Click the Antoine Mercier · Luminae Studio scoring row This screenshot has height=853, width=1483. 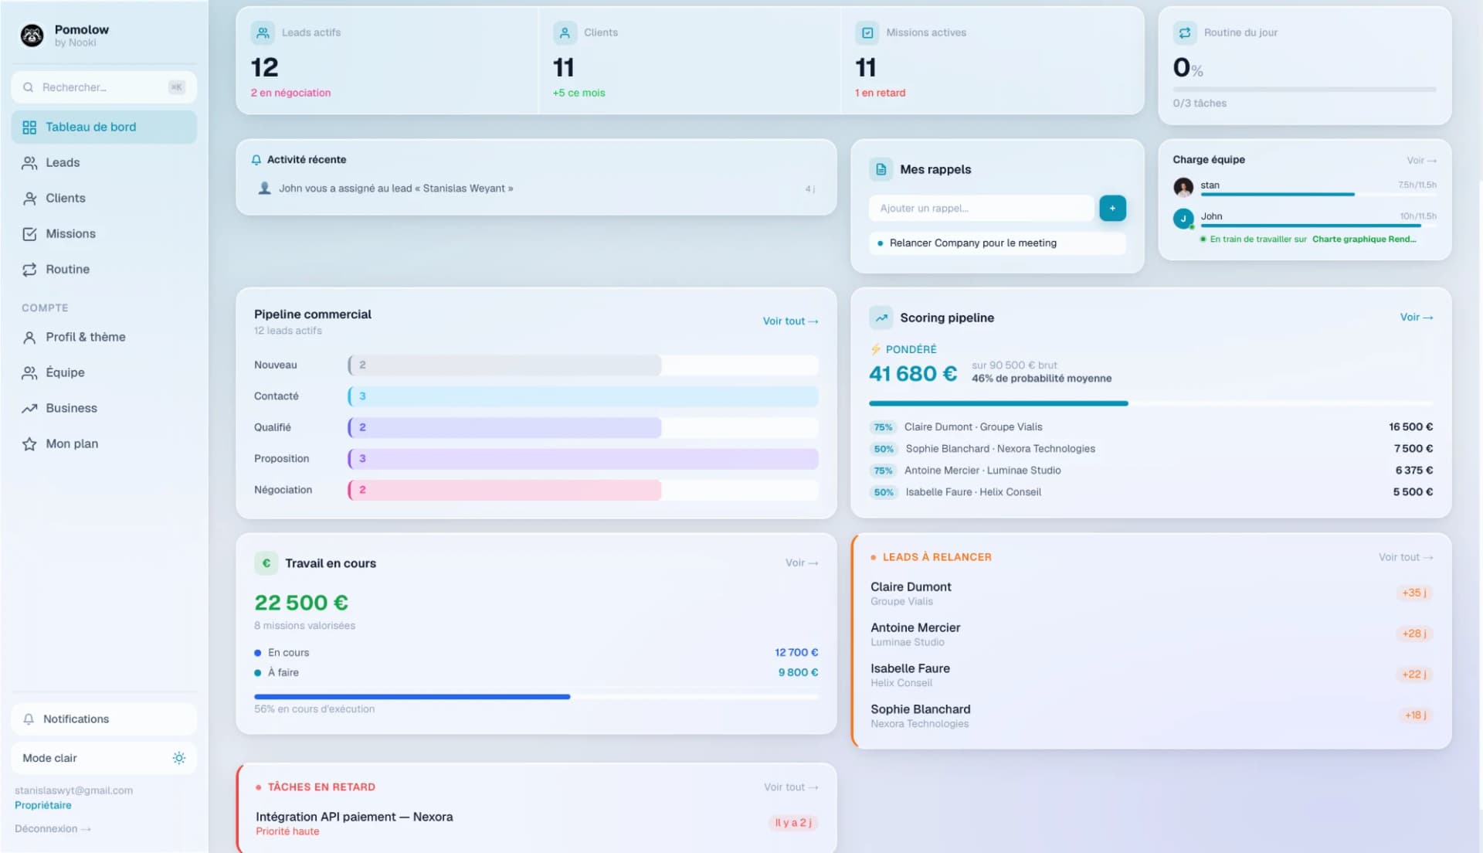tap(1151, 471)
